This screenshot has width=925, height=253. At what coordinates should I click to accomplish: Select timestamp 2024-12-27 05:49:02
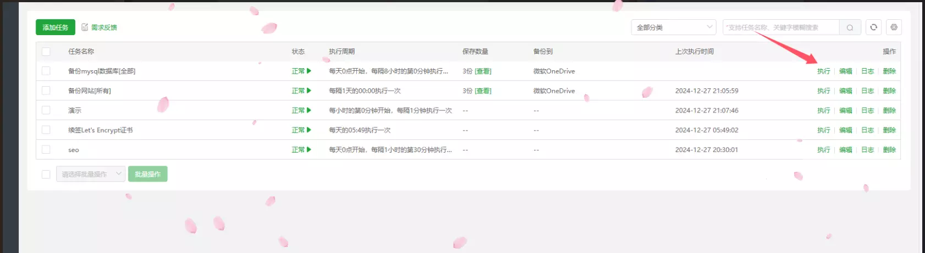point(707,130)
